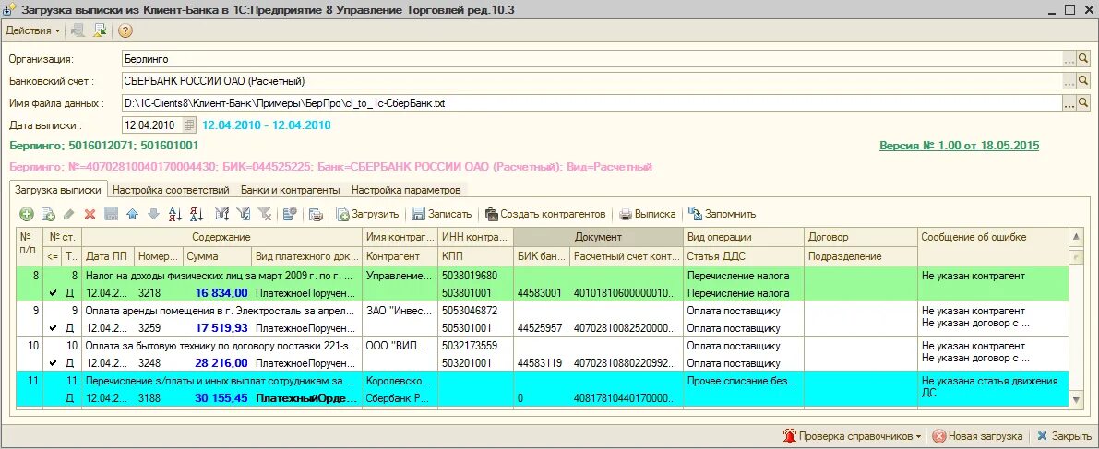1099x449 pixels.
Task: Open the Версия № 1.00 от 18.05.2015 link
Action: (960, 146)
